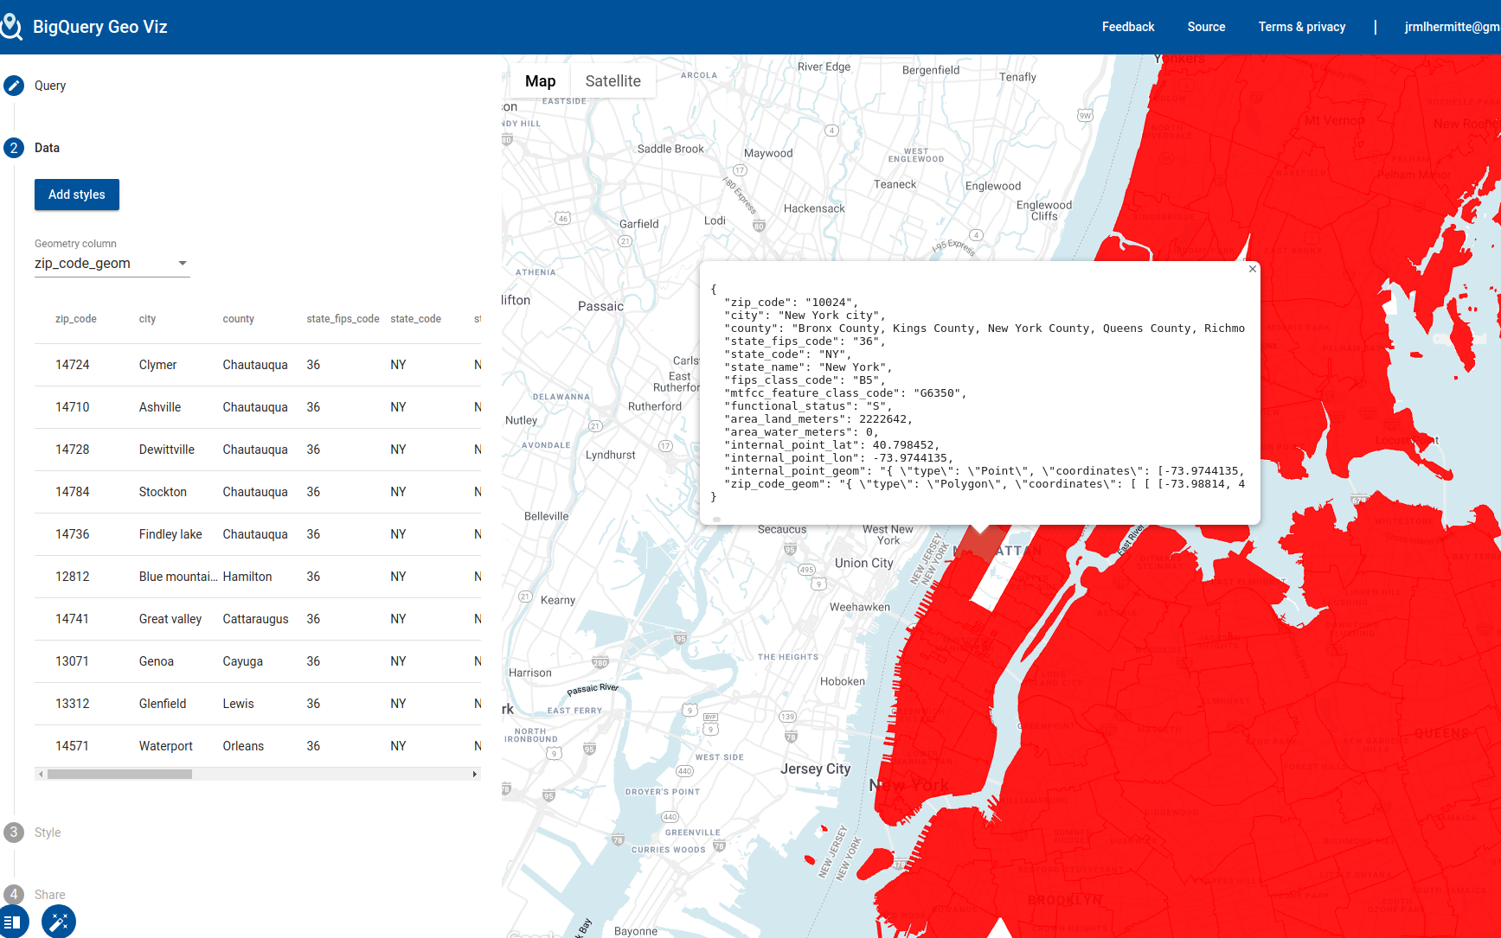This screenshot has width=1501, height=938.
Task: Click the Lewis county cell
Action: 238,704
